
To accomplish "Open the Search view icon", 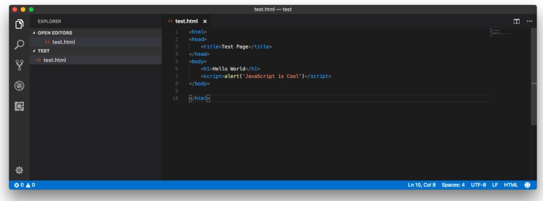I will [x=20, y=44].
